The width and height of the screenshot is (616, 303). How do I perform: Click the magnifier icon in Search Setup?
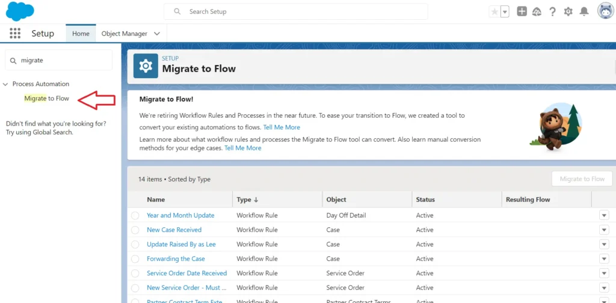177,11
